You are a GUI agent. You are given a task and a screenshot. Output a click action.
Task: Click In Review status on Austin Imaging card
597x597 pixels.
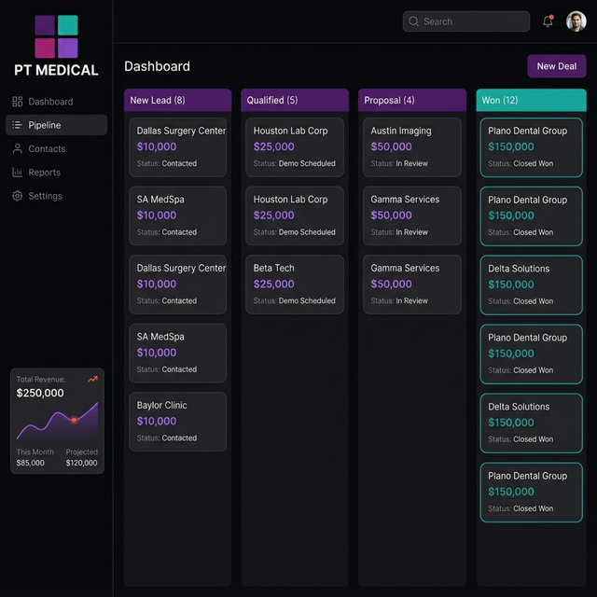(x=411, y=163)
